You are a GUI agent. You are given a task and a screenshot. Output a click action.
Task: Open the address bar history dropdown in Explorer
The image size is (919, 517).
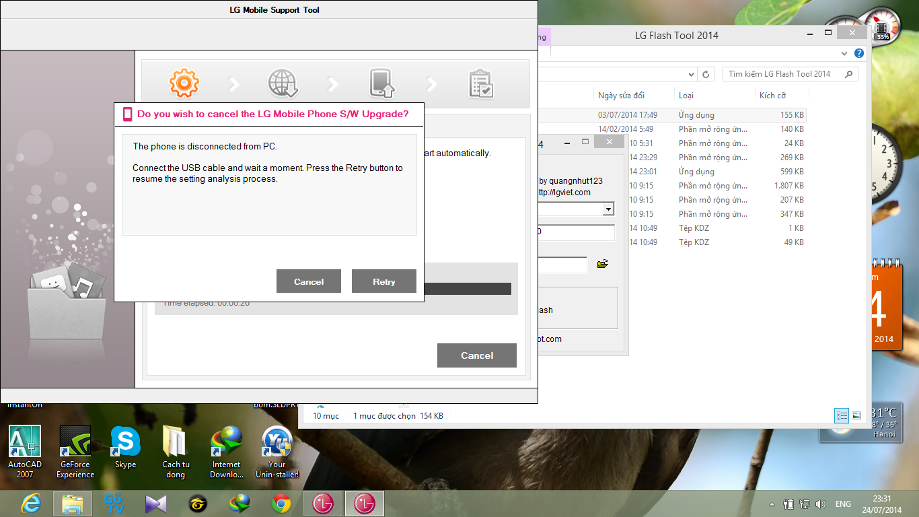tap(692, 74)
